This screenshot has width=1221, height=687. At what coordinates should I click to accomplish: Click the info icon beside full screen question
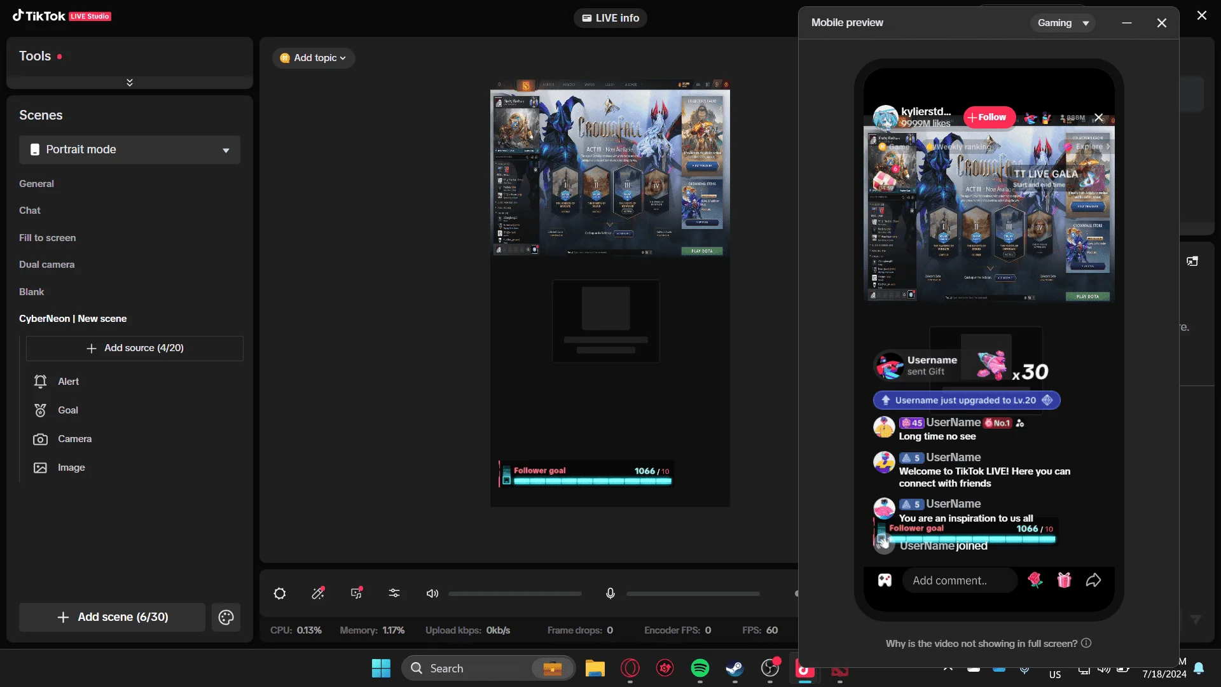1086,643
